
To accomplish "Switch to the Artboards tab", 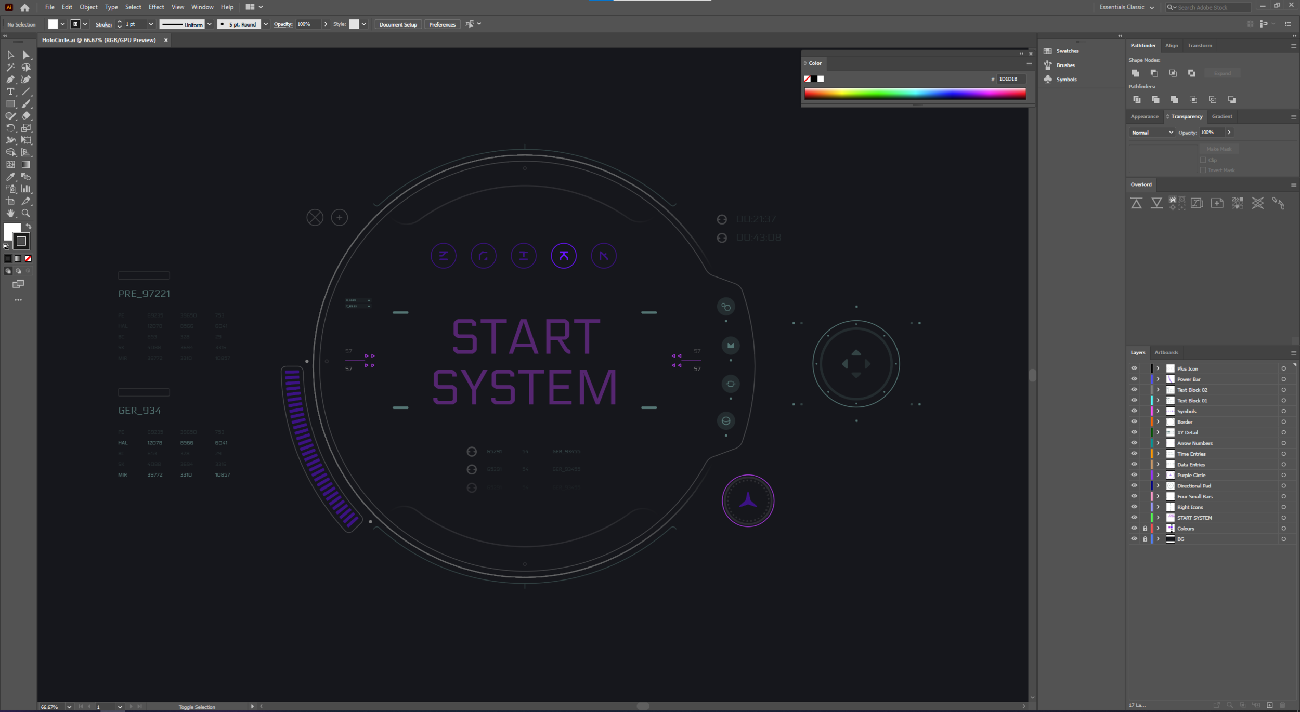I will pyautogui.click(x=1166, y=352).
